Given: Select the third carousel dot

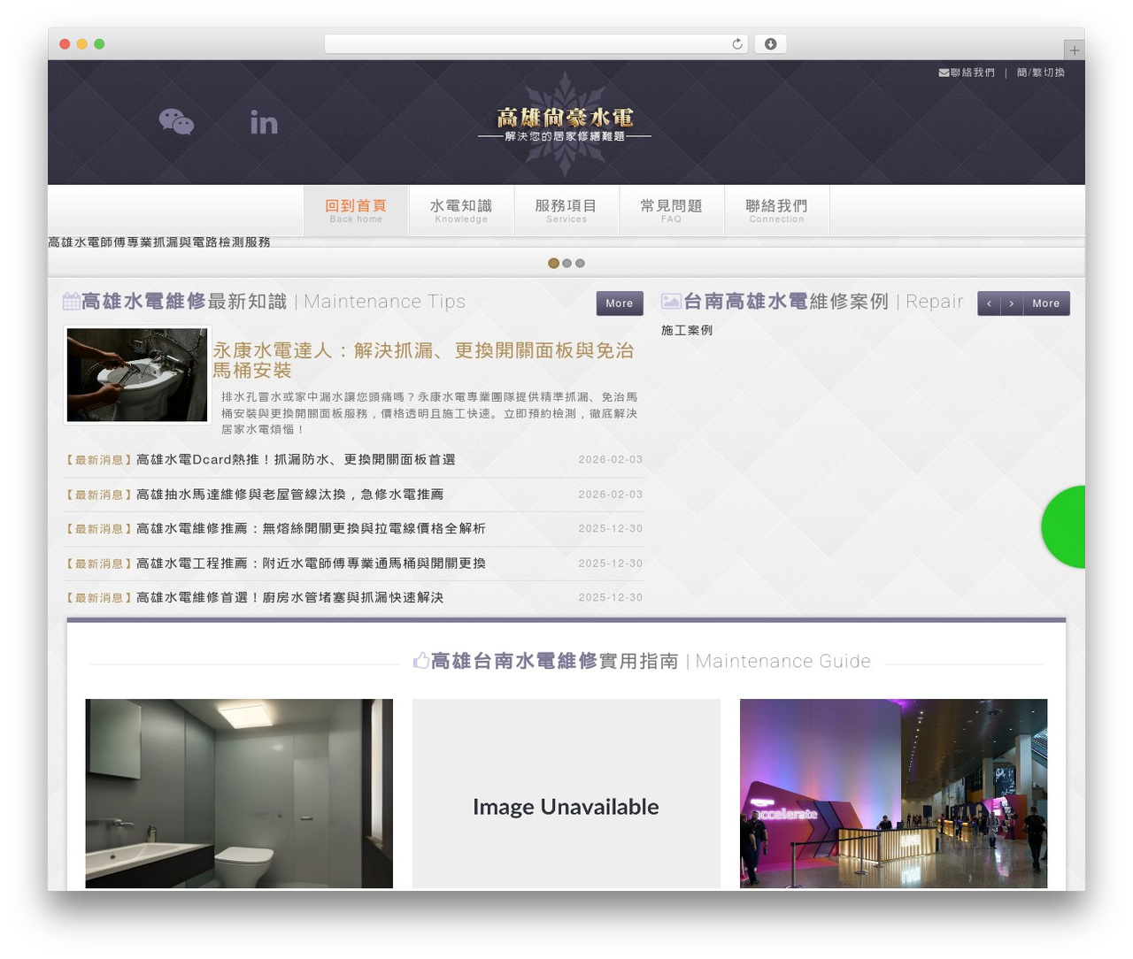Looking at the screenshot, I should (580, 263).
